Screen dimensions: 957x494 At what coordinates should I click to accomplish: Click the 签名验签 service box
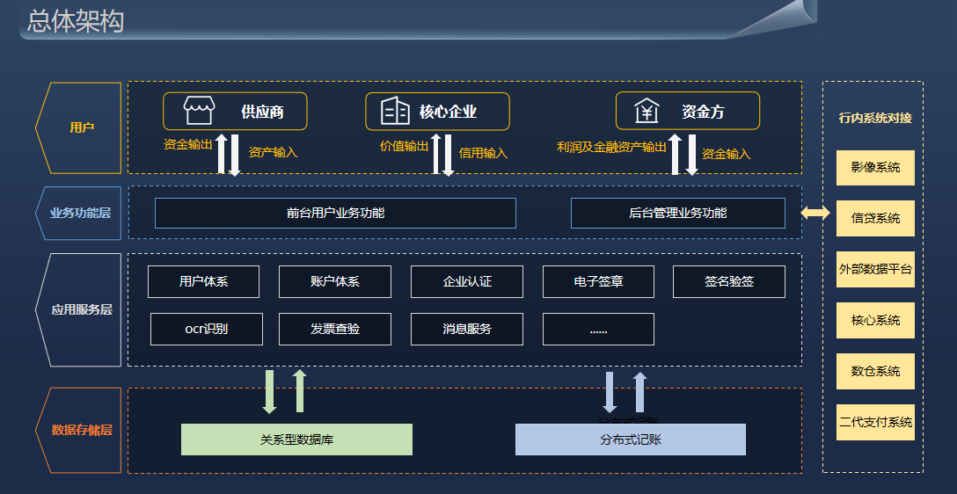click(728, 281)
